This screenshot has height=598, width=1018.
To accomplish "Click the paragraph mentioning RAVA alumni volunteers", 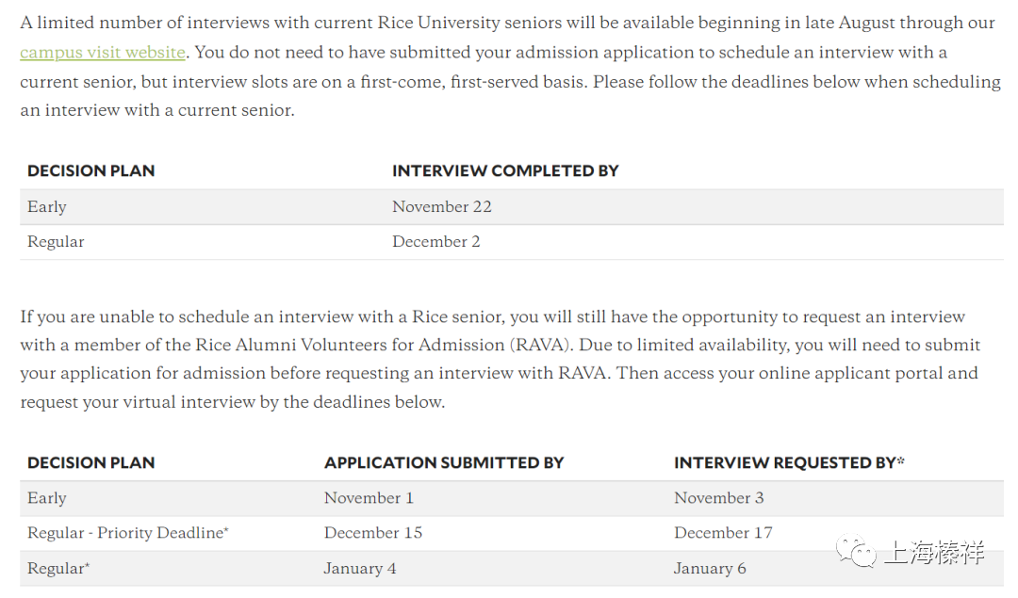I will tap(500, 360).
